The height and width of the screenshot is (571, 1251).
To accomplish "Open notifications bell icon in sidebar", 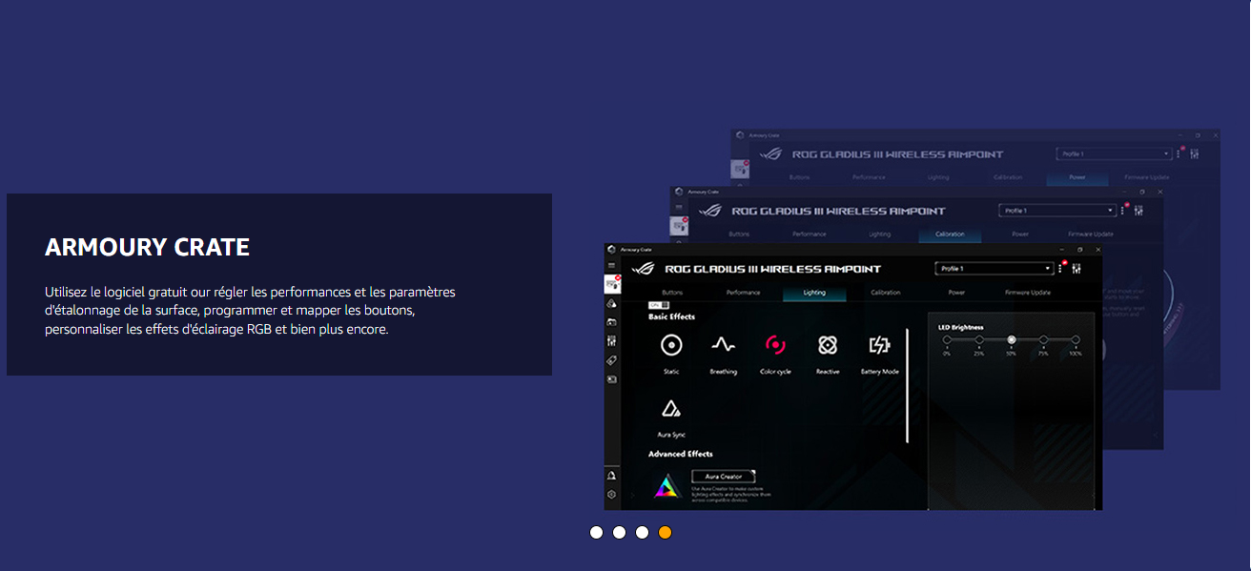I will pyautogui.click(x=611, y=476).
